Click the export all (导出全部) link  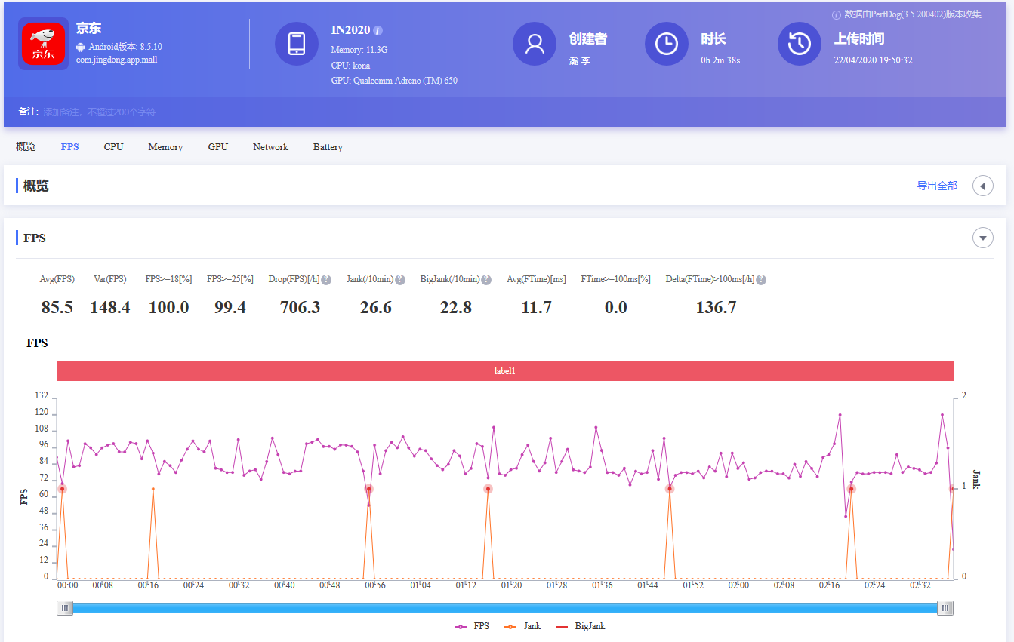937,186
